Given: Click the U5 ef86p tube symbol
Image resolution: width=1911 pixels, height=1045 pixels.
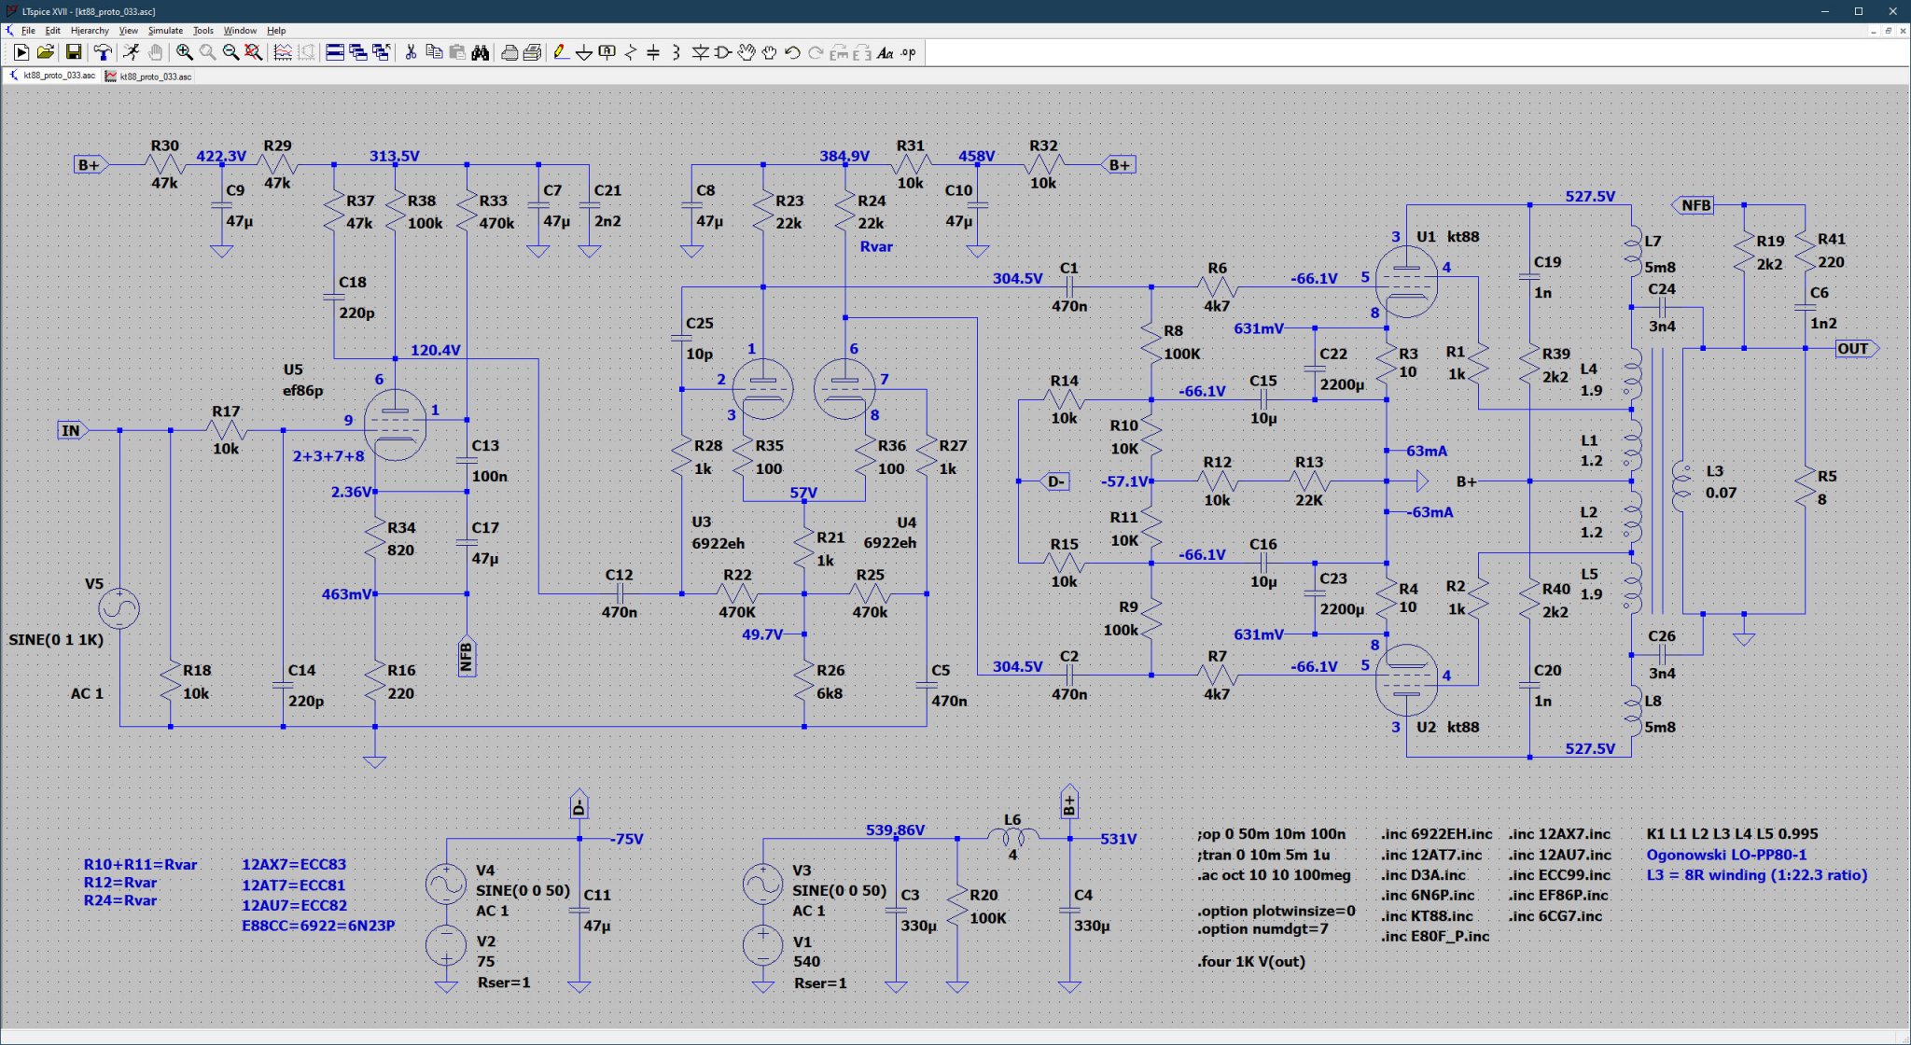Looking at the screenshot, I should click(395, 425).
